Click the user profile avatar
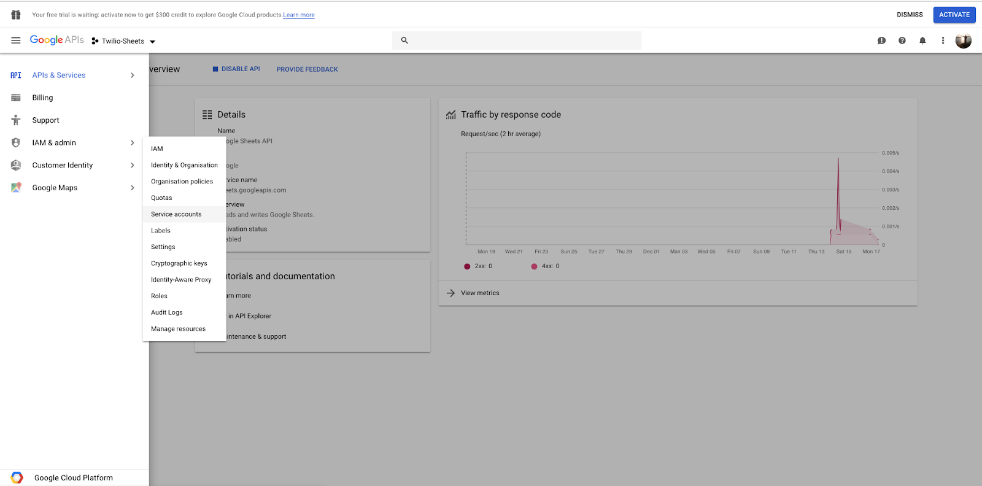 pyautogui.click(x=964, y=40)
